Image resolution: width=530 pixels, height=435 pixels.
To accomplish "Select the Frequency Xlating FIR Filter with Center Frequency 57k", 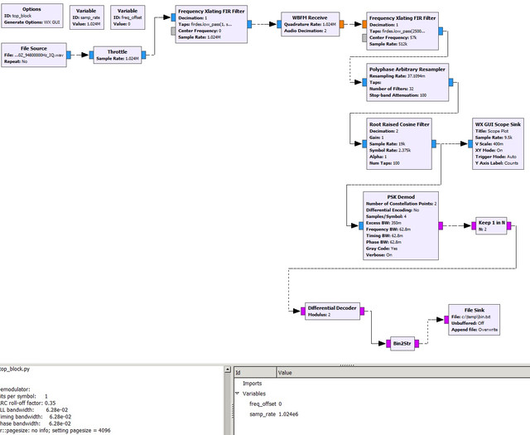I will click(402, 31).
